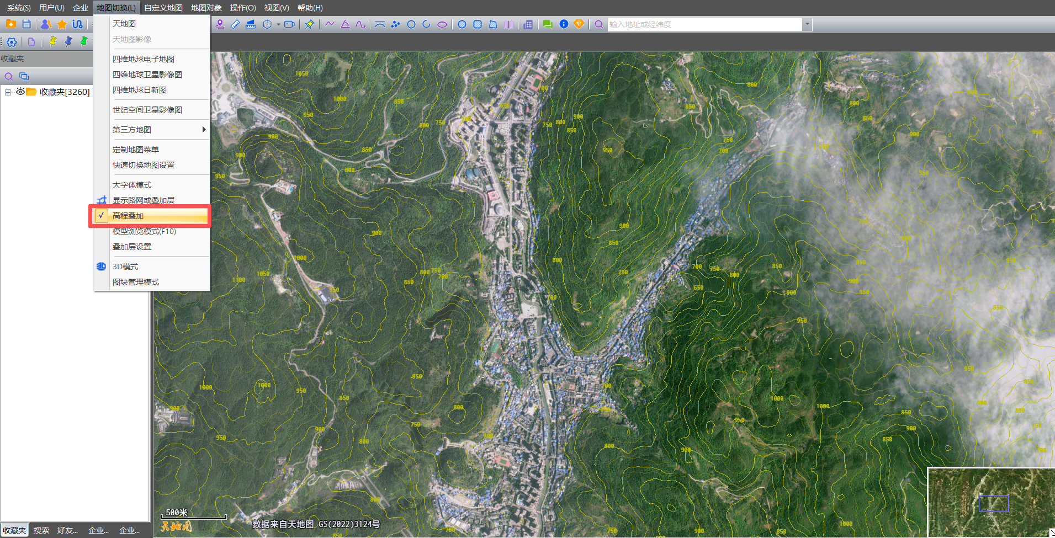
Task: Select the polyline track drawing tool
Action: pyautogui.click(x=330, y=24)
